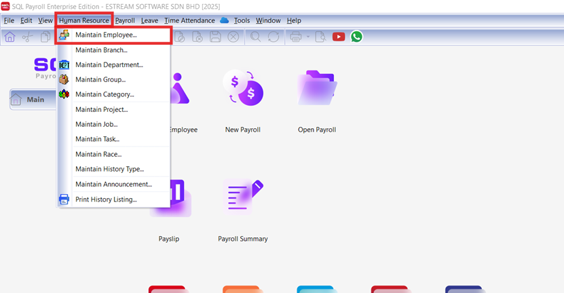This screenshot has width=564, height=293.
Task: Choose Maintain Department menu item
Action: 109,64
